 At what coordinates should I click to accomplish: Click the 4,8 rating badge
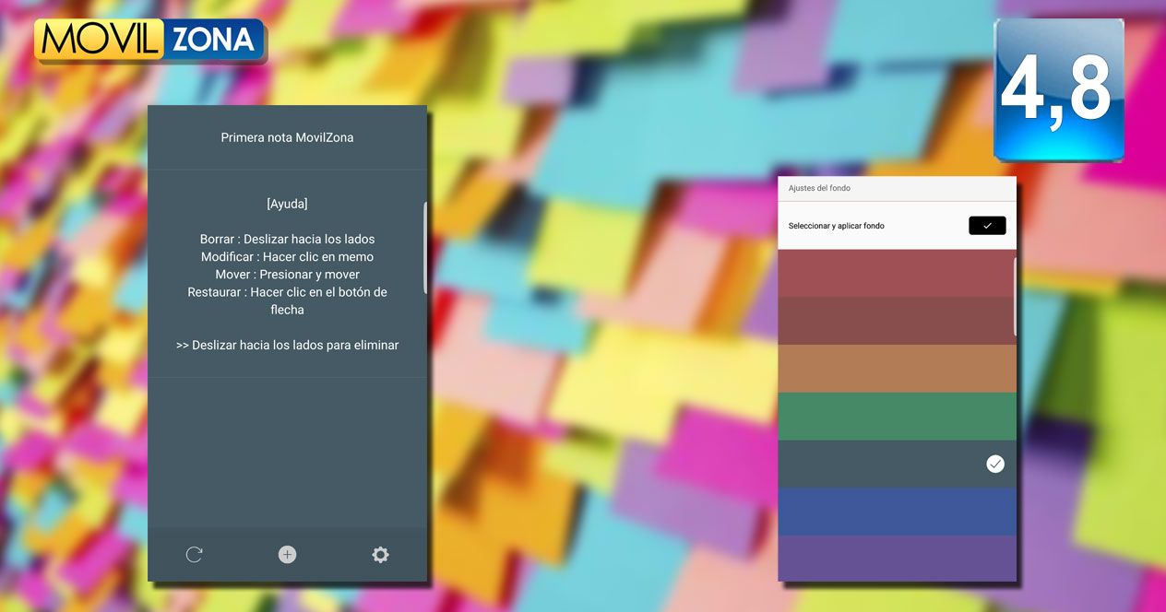(x=1058, y=89)
